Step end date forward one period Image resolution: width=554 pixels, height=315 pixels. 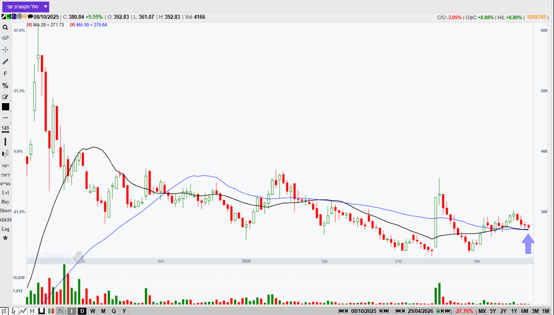(x=442, y=311)
